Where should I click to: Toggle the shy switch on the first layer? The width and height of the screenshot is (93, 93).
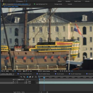(13, 81)
